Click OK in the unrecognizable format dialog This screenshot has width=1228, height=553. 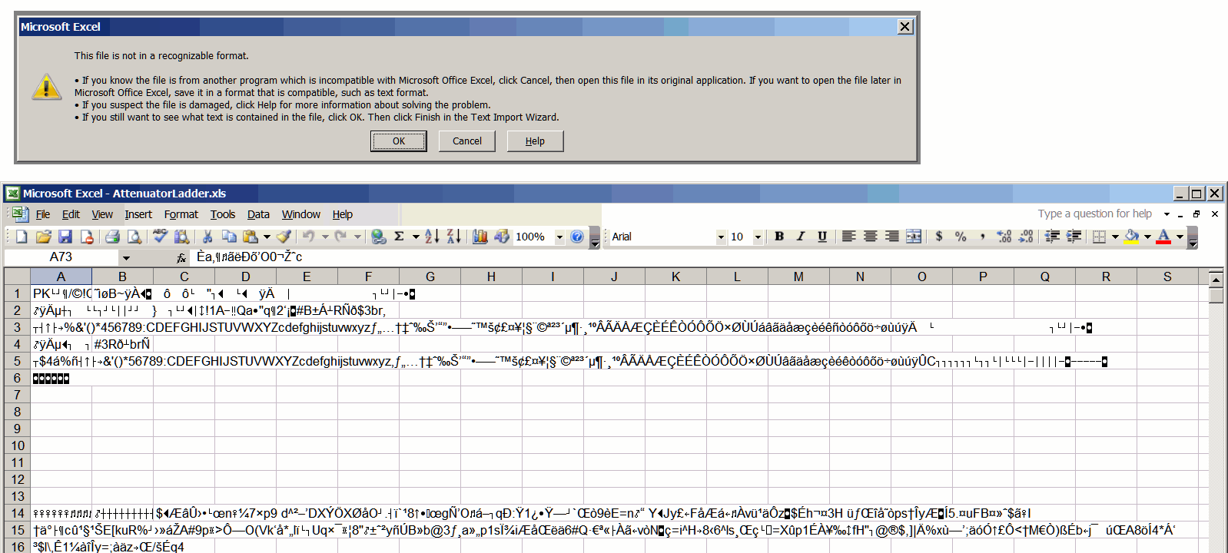tap(399, 141)
